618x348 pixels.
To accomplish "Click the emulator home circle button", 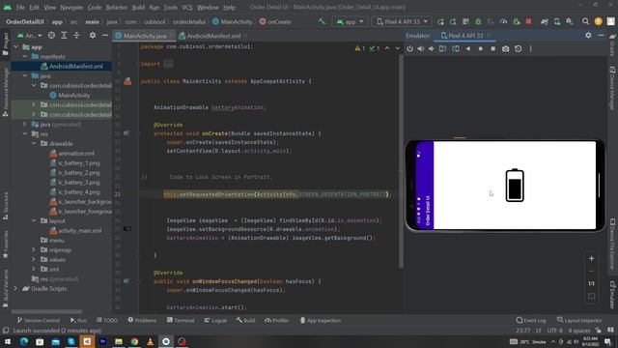I will pyautogui.click(x=481, y=49).
